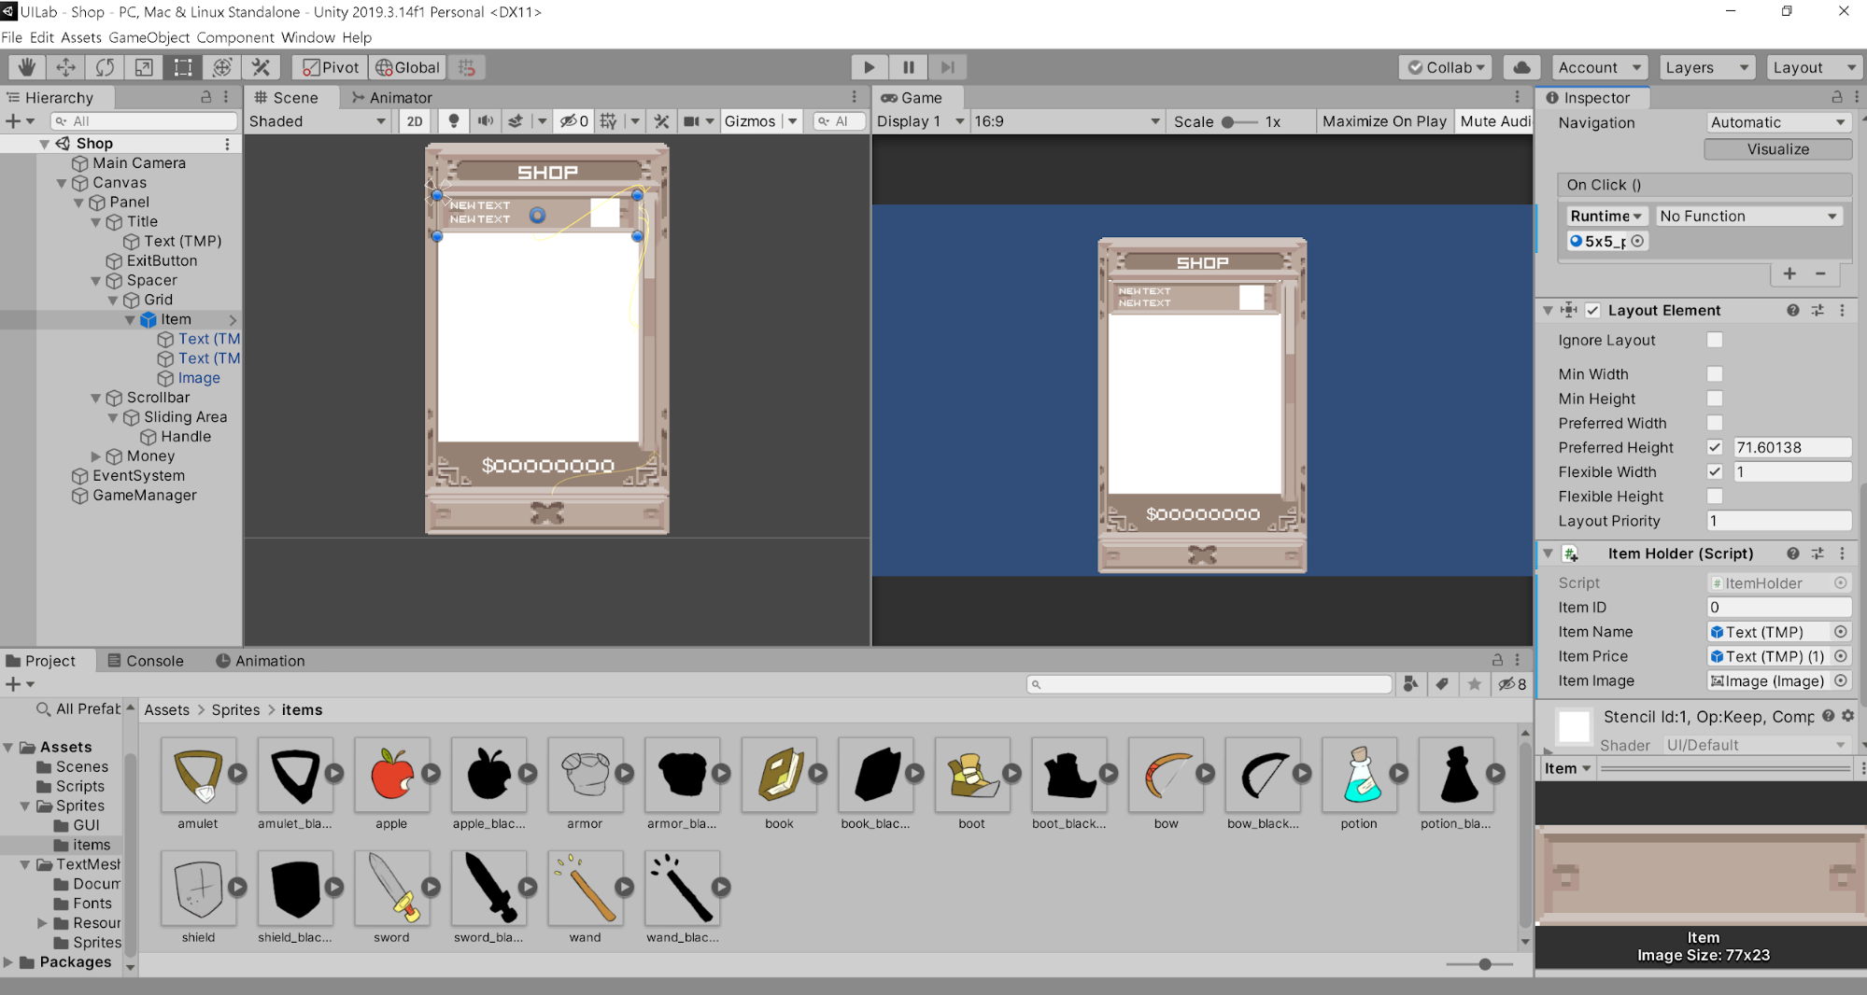Open the GameObject menu
This screenshot has width=1867, height=995.
149,37
